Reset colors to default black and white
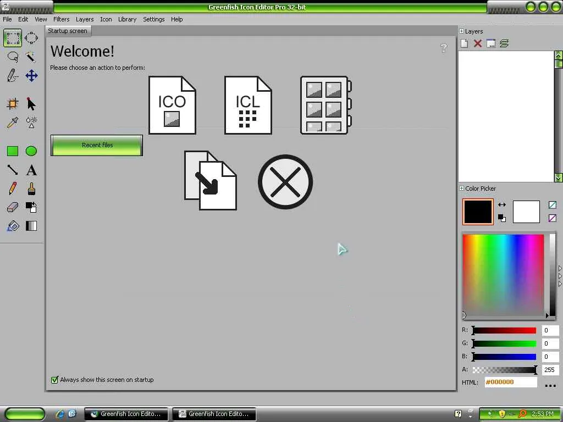Screen dimensions: 563x422 click(502, 218)
